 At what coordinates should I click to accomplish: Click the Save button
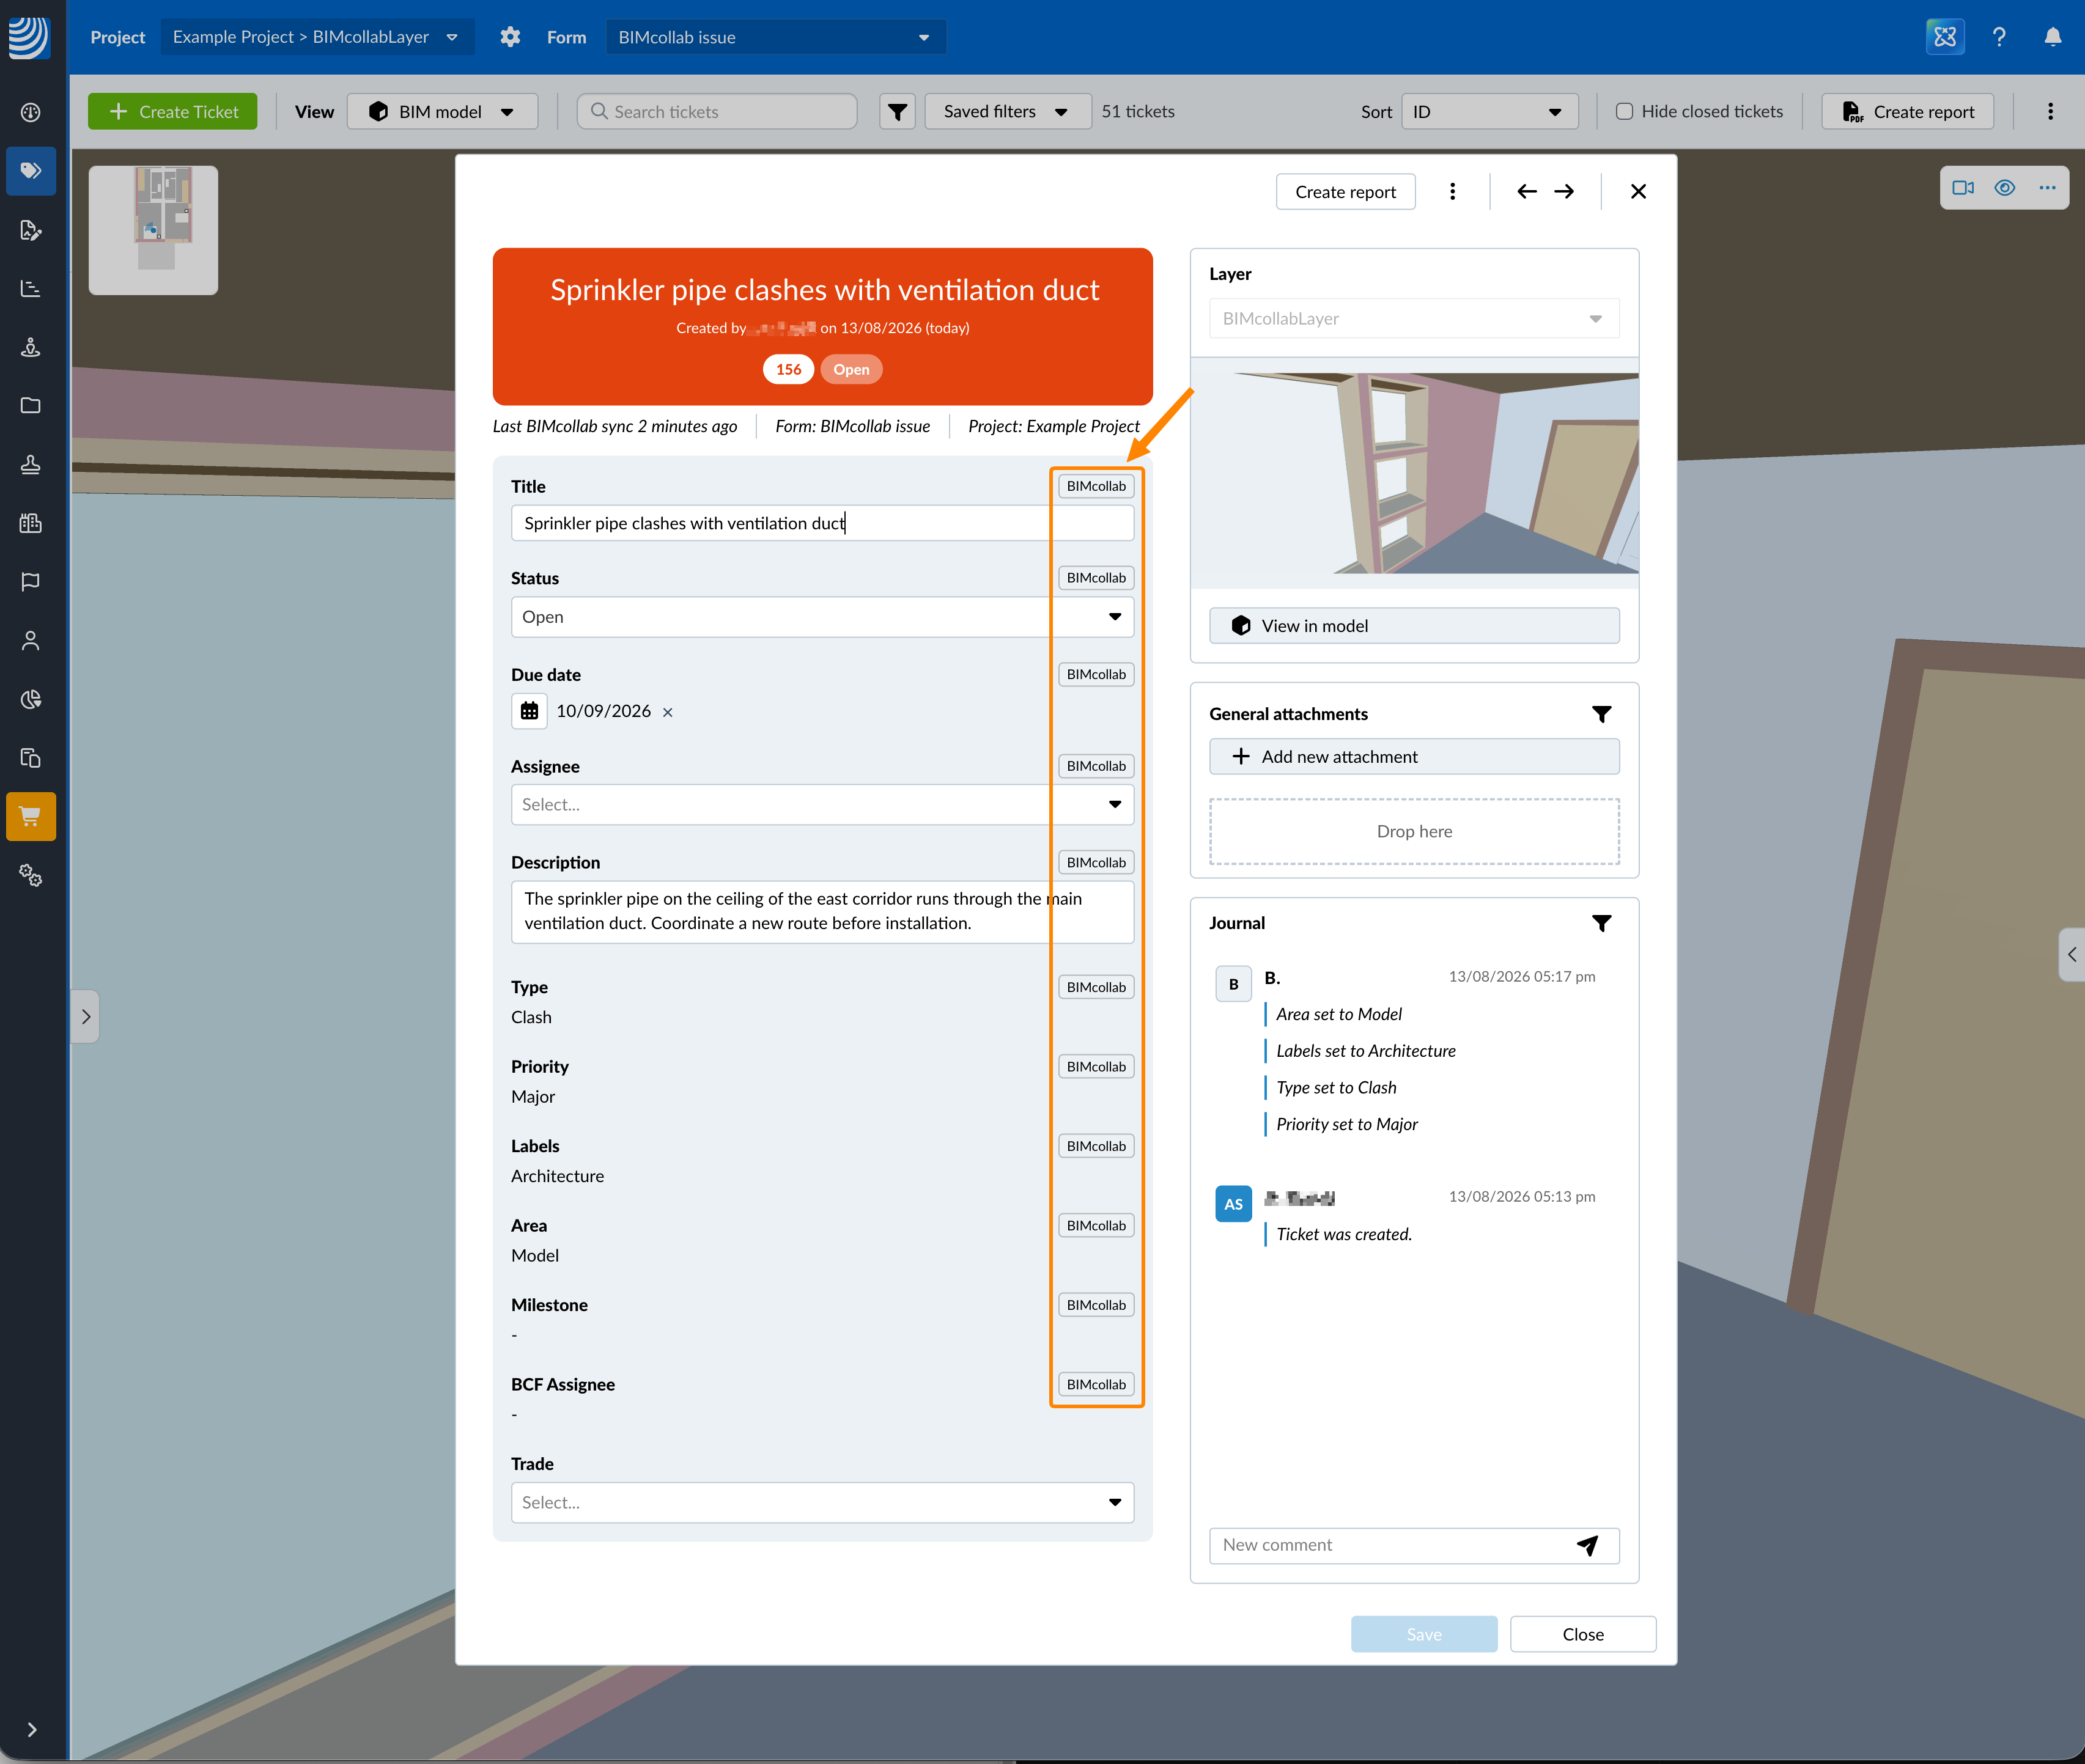click(x=1423, y=1635)
